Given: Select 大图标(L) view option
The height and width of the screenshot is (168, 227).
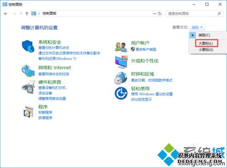Looking at the screenshot, I should (x=206, y=43).
